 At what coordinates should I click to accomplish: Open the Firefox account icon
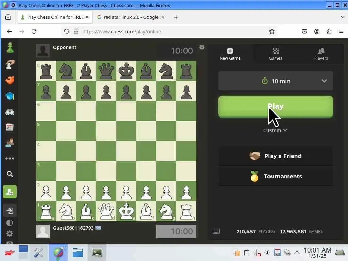point(317,31)
